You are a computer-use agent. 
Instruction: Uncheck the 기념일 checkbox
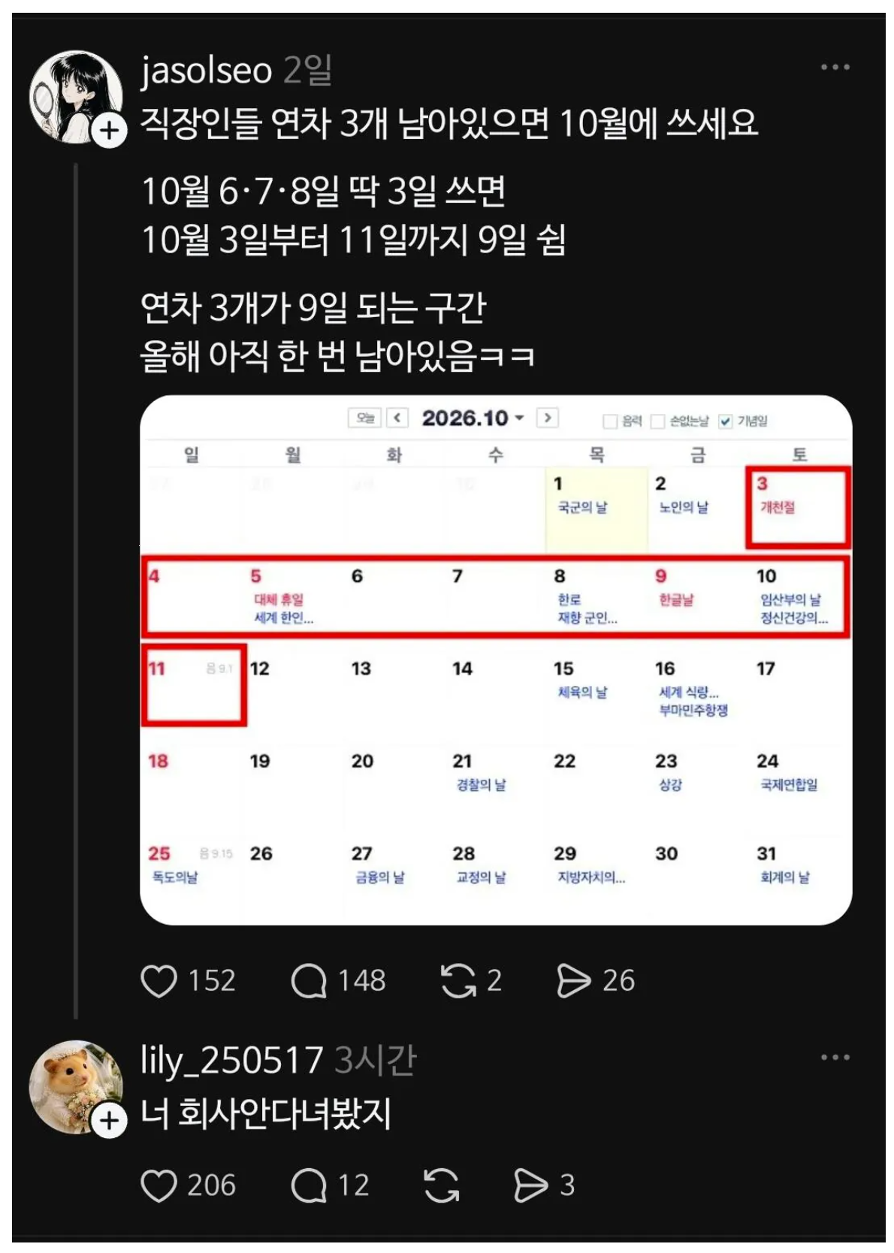pos(725,421)
